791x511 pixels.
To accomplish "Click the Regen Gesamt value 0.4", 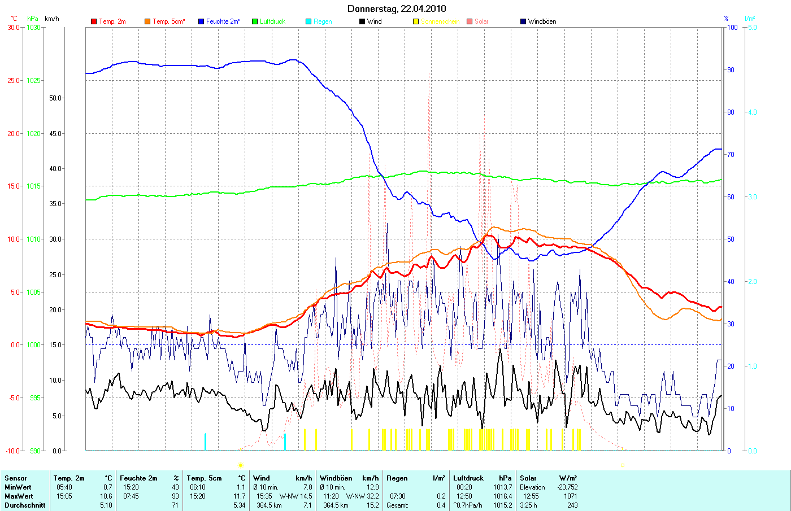I will 441,505.
